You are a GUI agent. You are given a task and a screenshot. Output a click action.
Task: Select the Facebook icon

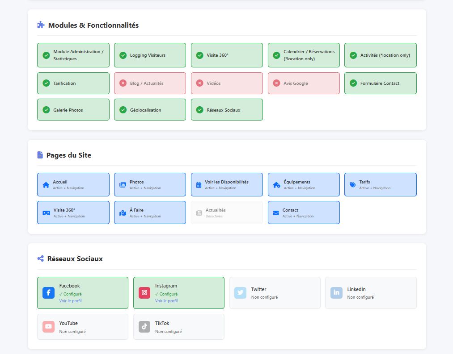pyautogui.click(x=48, y=293)
